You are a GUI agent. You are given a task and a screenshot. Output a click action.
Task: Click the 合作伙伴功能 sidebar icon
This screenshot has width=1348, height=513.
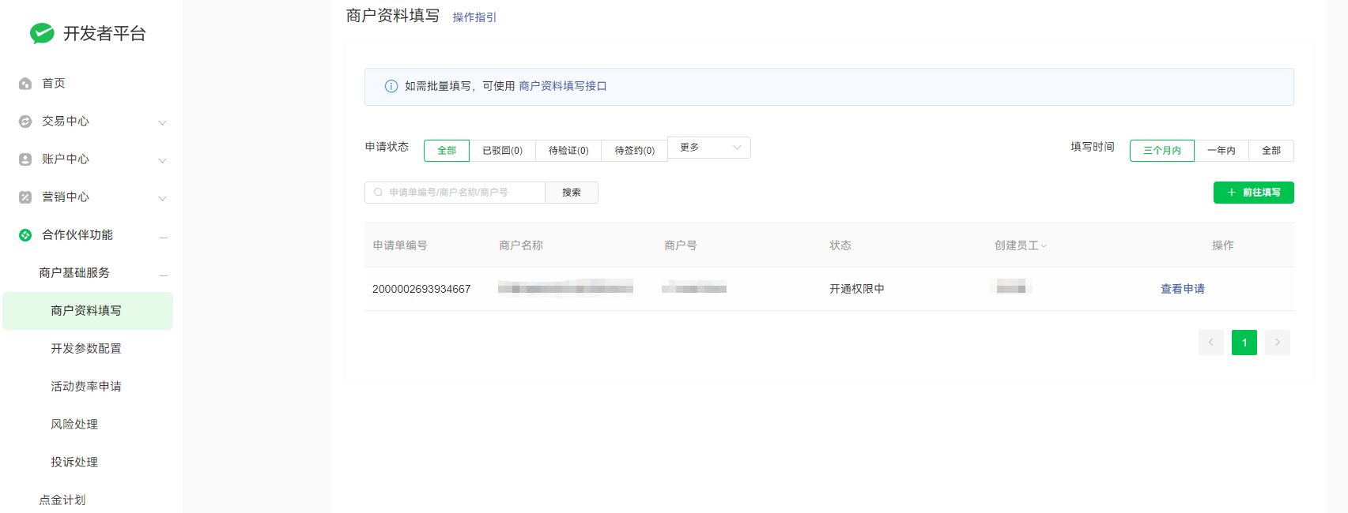(25, 235)
